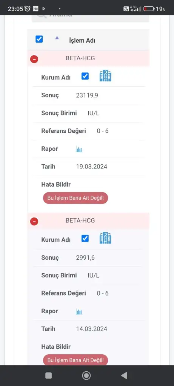Toggle the select-all checkbox beside İşlem Adı
This screenshot has height=386, width=174.
(x=39, y=39)
